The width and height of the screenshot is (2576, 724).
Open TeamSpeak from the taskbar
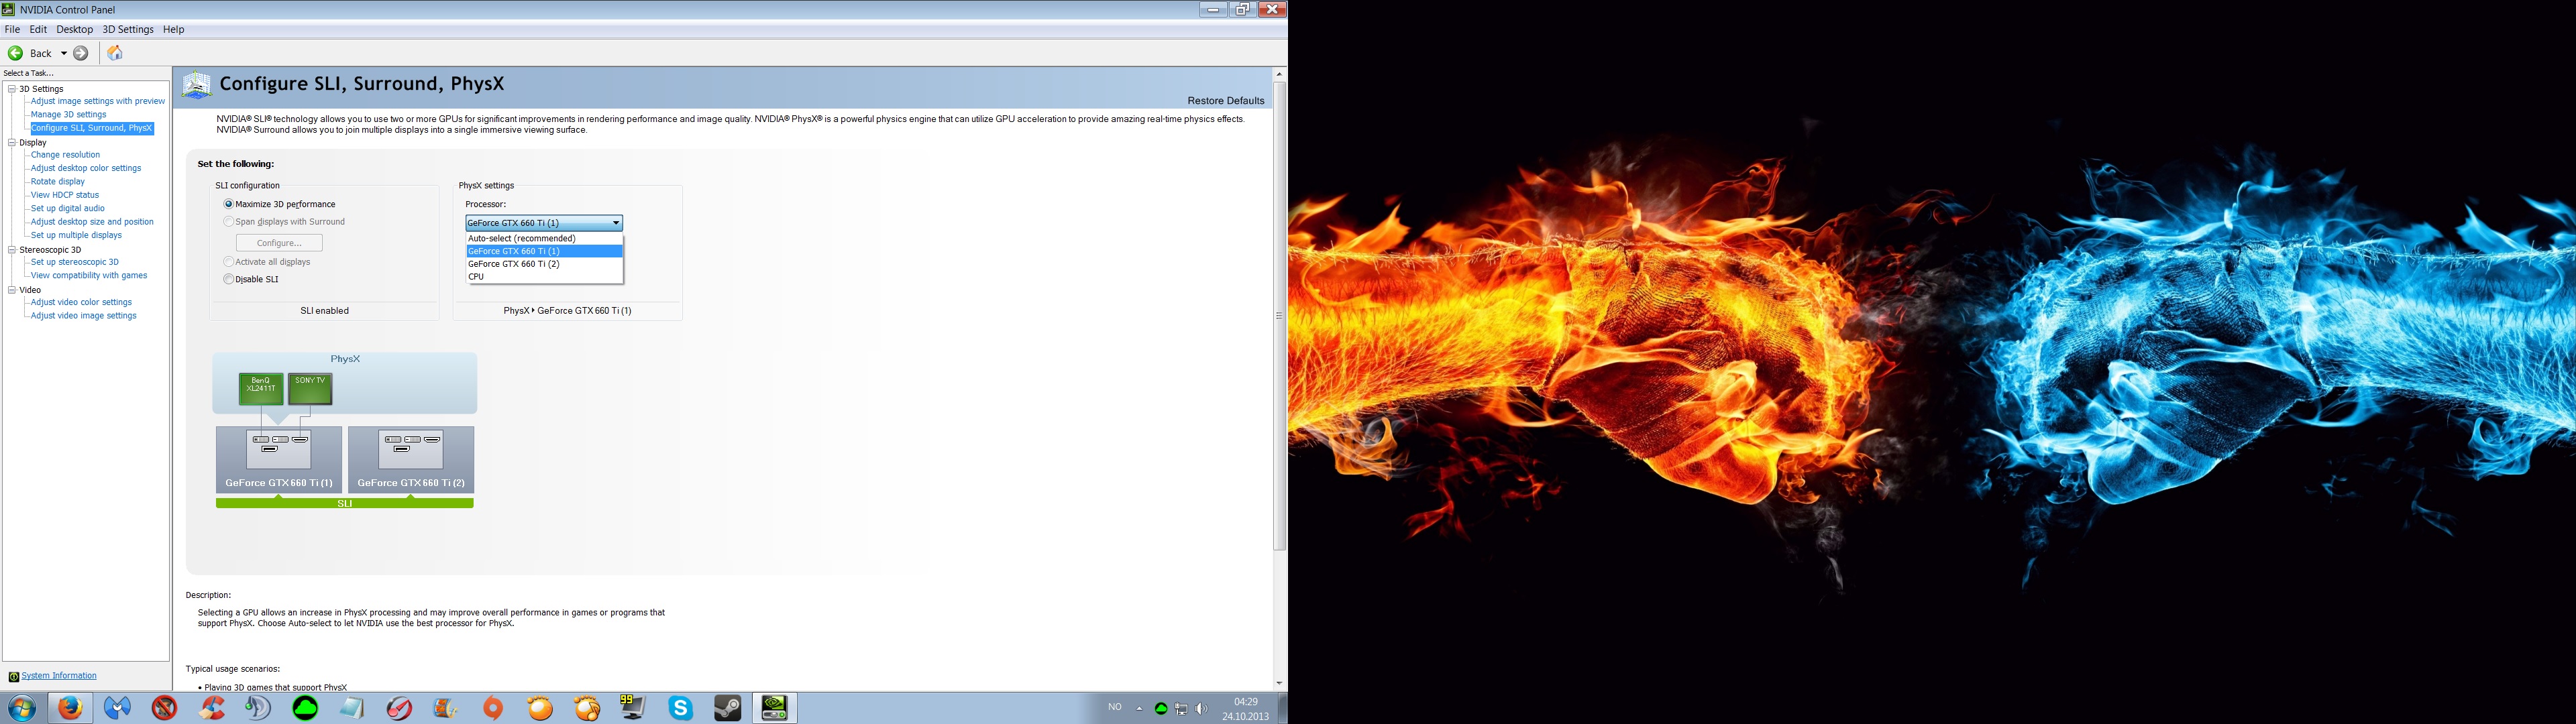click(x=259, y=708)
